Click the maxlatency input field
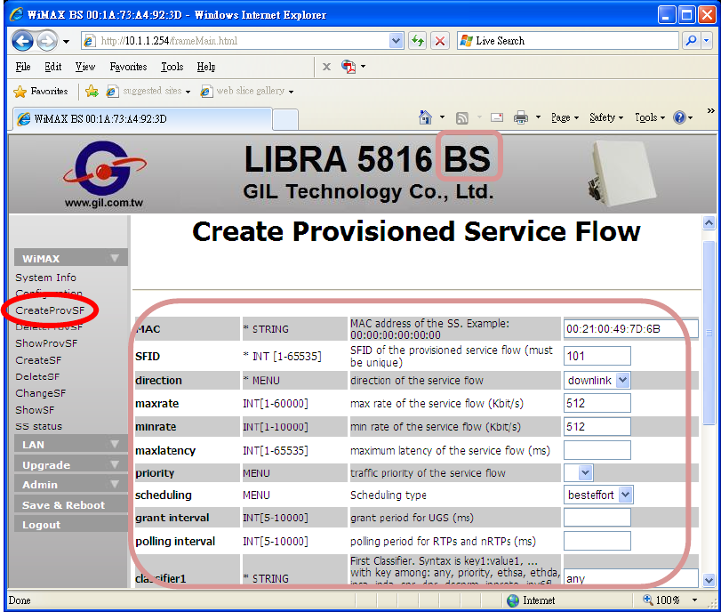The width and height of the screenshot is (721, 612). (597, 450)
